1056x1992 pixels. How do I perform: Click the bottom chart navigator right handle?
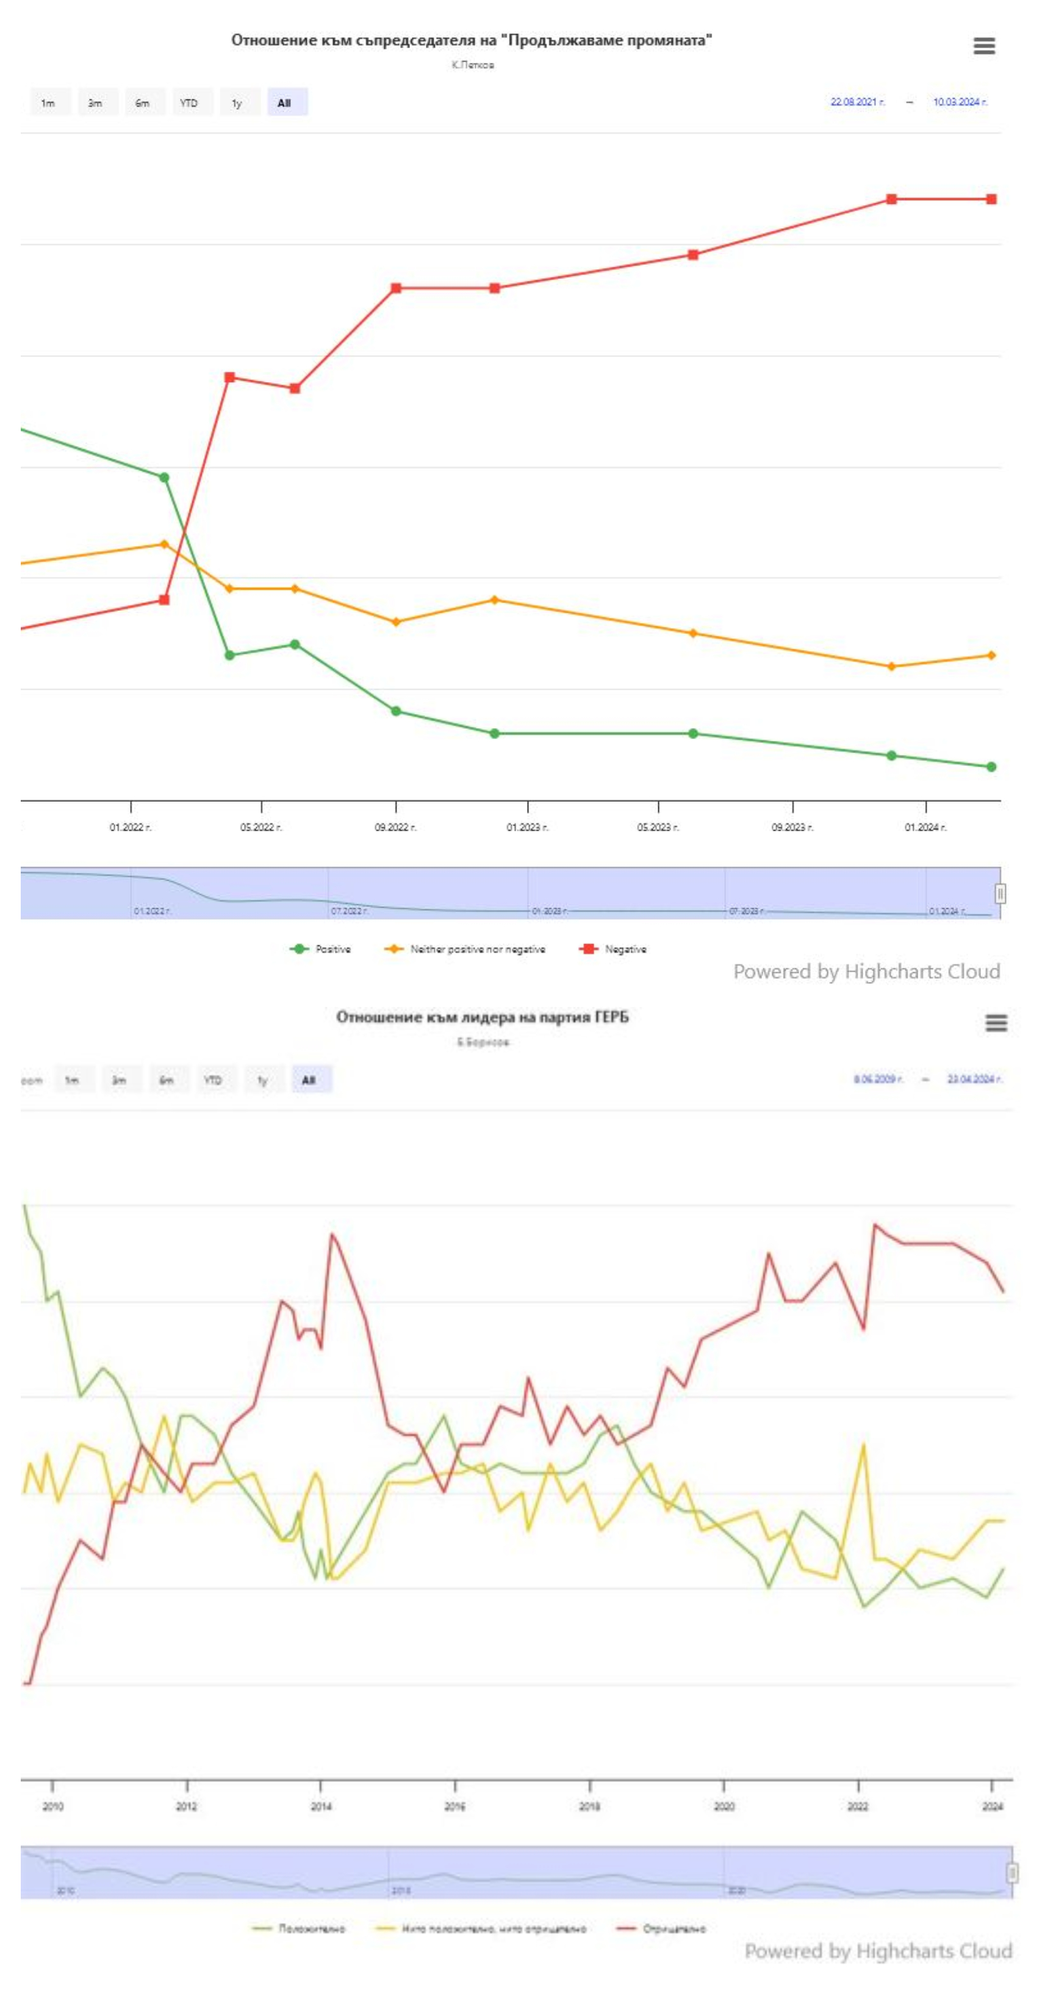[x=1012, y=1872]
